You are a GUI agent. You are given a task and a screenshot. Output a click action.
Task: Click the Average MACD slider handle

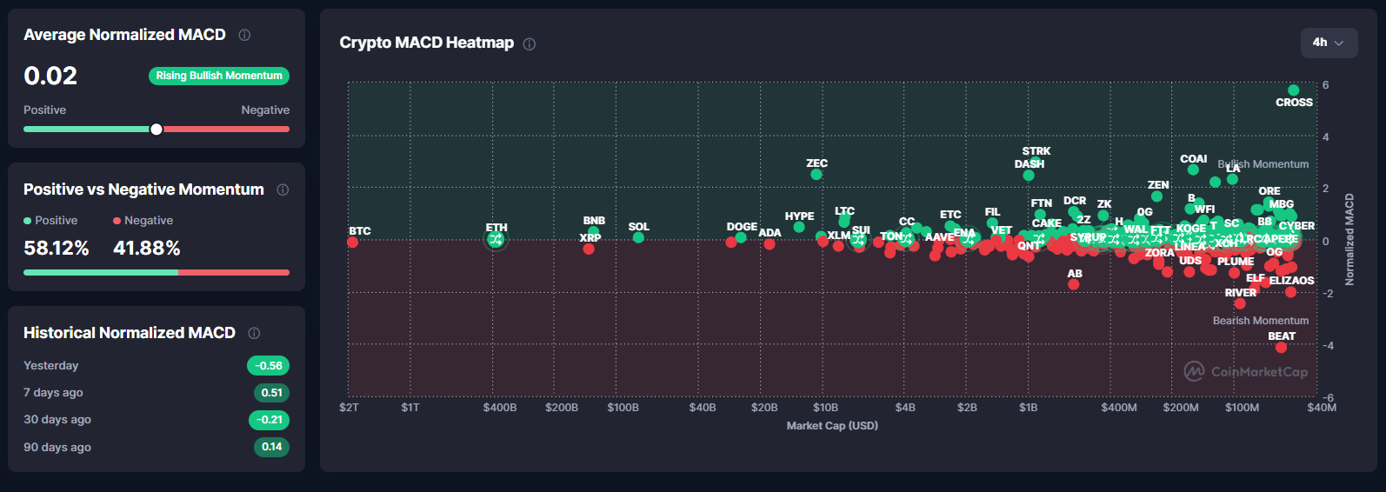(x=157, y=130)
